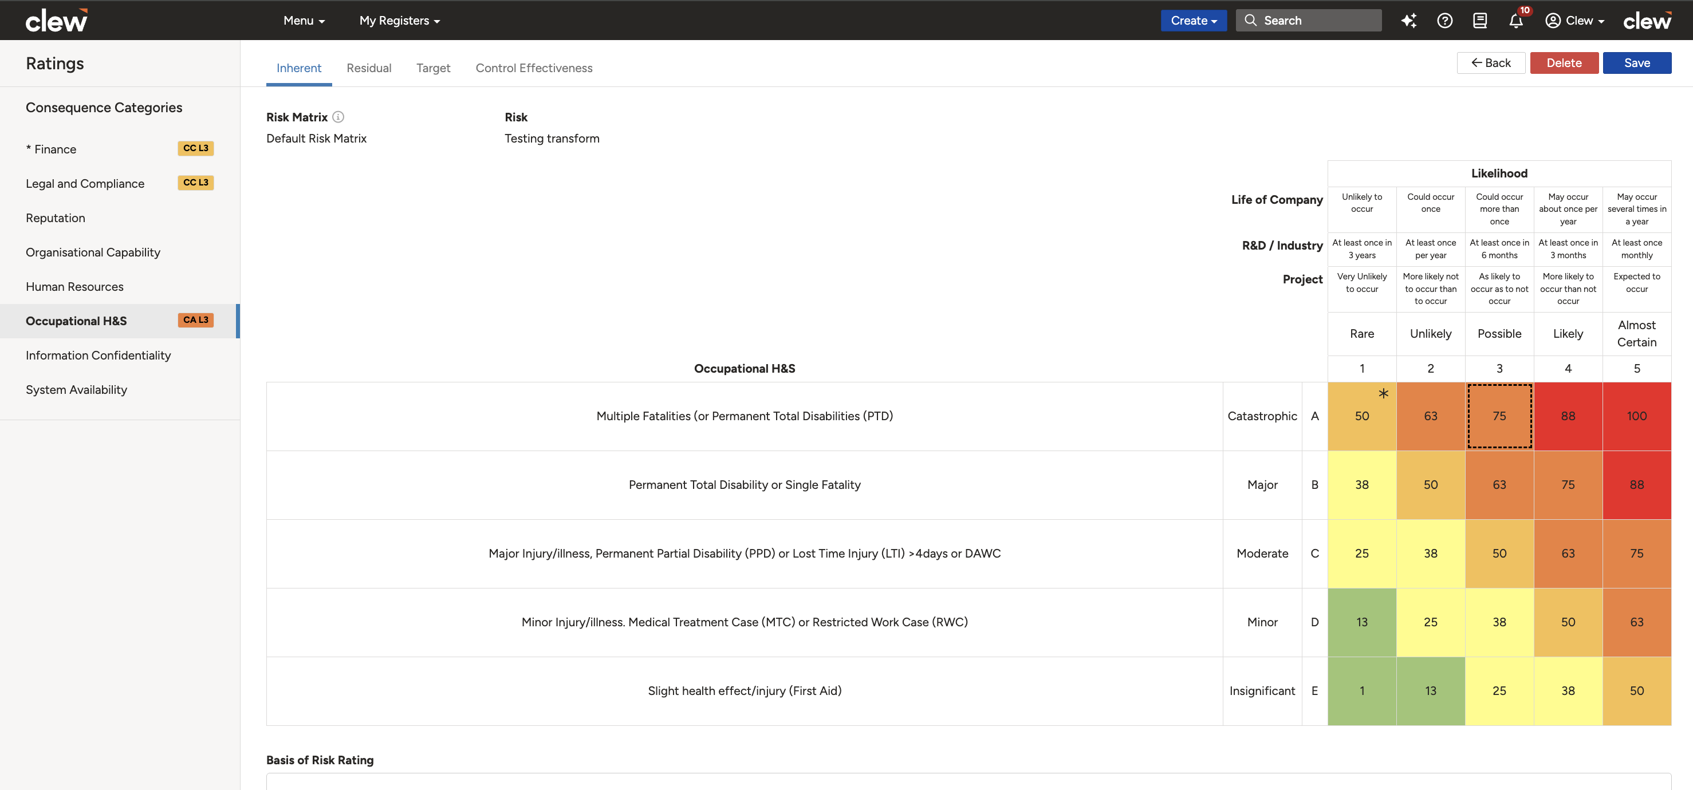Click the Almost Certain likelihood header
The image size is (1693, 790).
1636,334
